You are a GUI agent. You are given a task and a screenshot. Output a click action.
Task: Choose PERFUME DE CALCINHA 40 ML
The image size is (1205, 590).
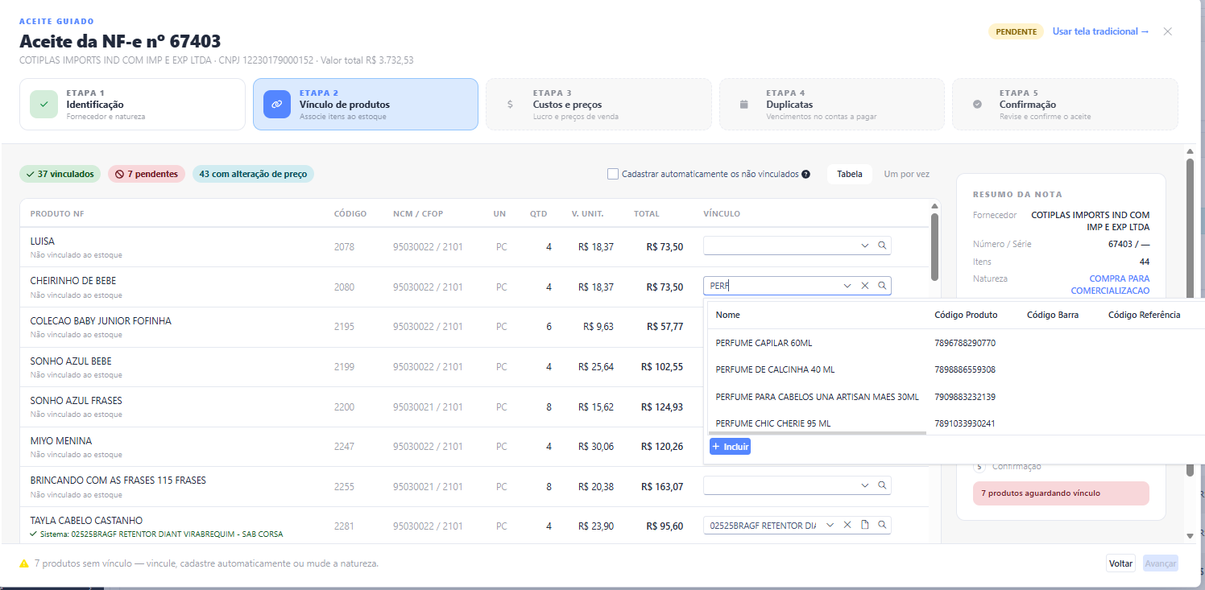click(775, 369)
